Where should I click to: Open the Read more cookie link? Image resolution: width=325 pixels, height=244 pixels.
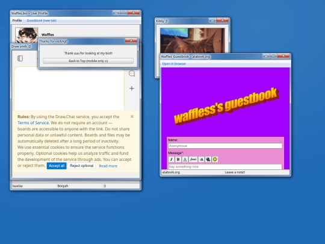pos(108,166)
